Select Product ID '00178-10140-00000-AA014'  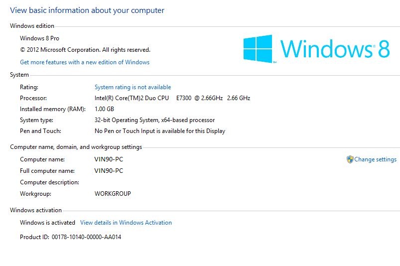pos(86,237)
